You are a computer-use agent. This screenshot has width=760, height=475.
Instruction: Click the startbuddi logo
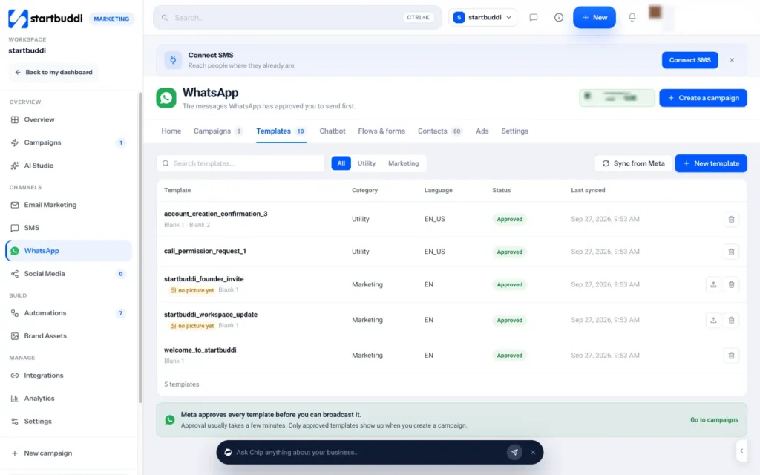tap(45, 19)
